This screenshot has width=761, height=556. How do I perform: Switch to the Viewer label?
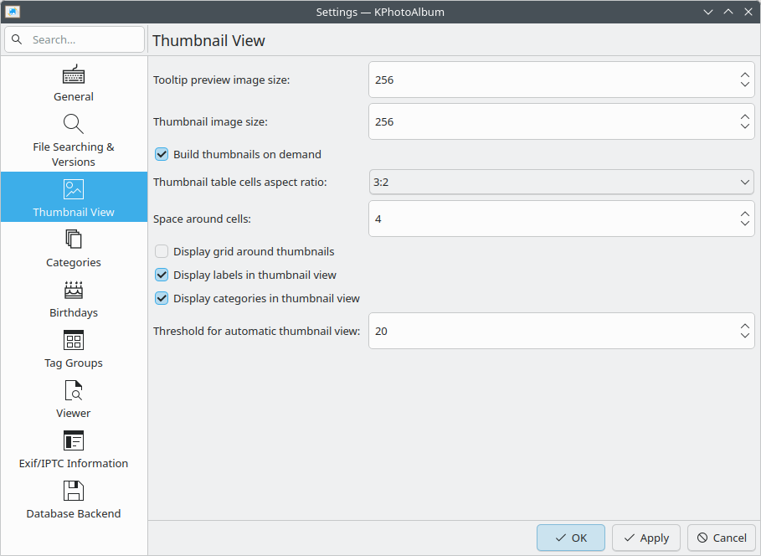tap(74, 414)
